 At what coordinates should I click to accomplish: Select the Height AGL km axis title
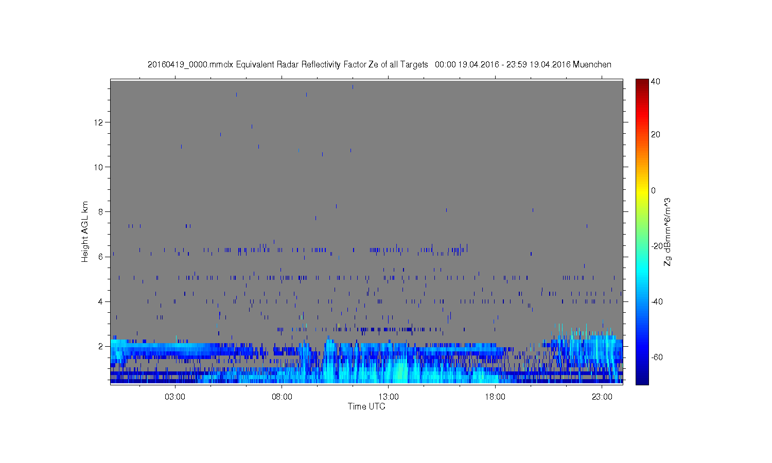pyautogui.click(x=85, y=232)
